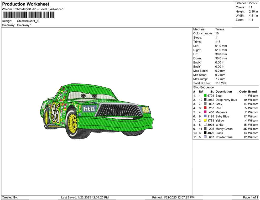The width and height of the screenshot is (260, 200).
Task: Click the Color changes value 10
Action: (217, 34)
